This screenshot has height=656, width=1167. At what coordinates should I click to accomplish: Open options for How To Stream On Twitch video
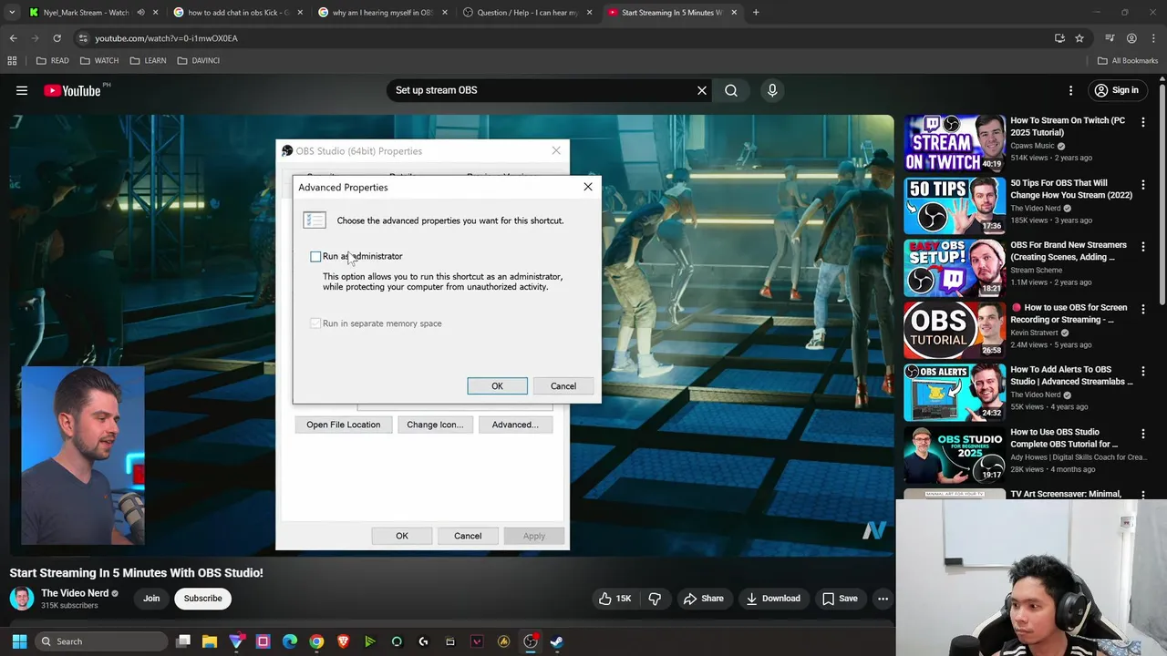pyautogui.click(x=1143, y=121)
